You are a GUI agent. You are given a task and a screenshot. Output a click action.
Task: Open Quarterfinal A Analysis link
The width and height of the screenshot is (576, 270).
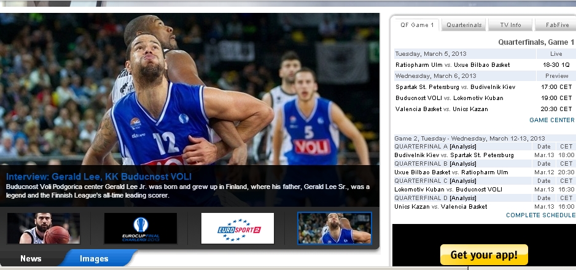pos(463,147)
